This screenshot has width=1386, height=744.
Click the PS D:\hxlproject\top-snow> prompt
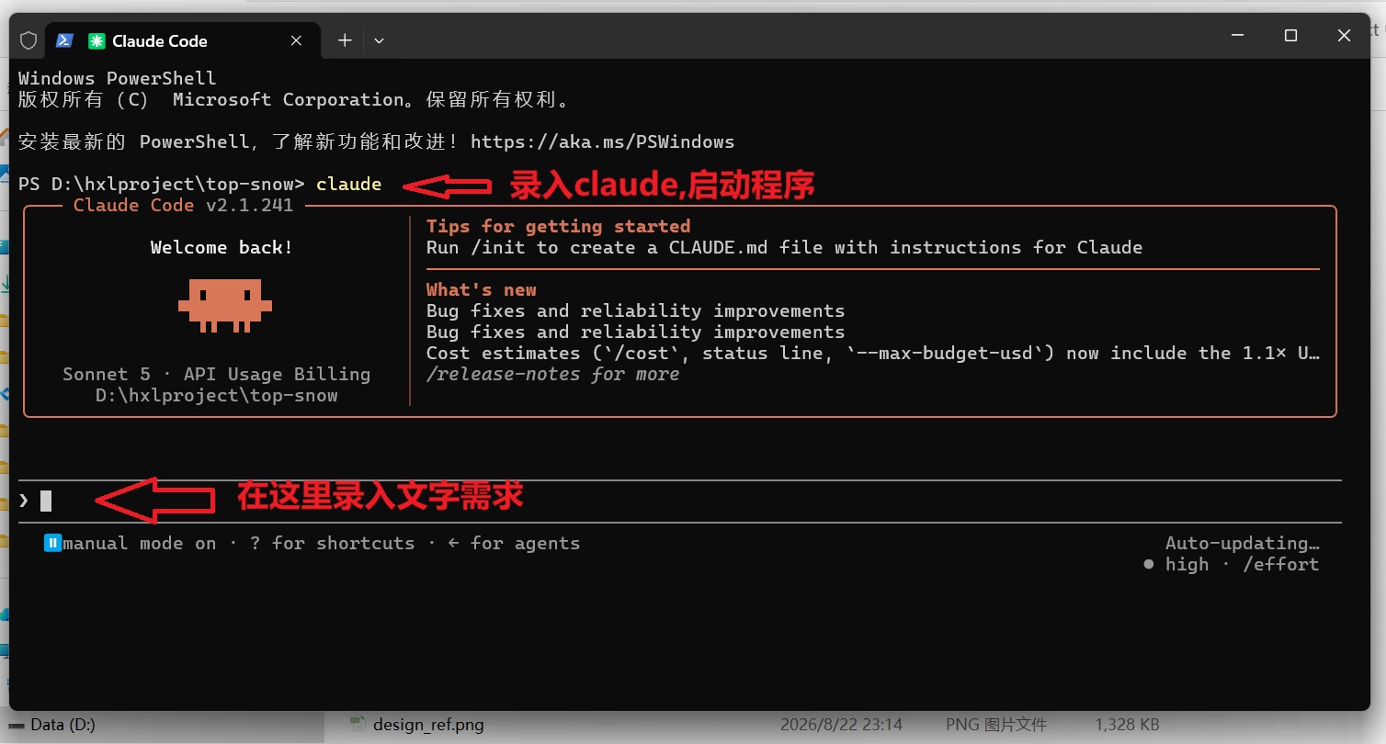[161, 185]
